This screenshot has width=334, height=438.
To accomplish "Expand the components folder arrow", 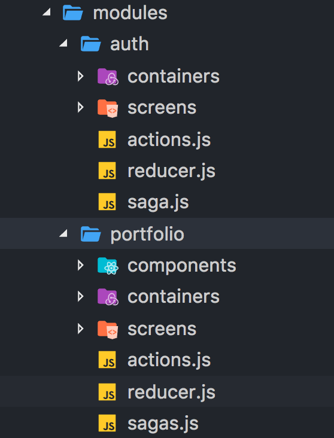I will click(x=80, y=265).
